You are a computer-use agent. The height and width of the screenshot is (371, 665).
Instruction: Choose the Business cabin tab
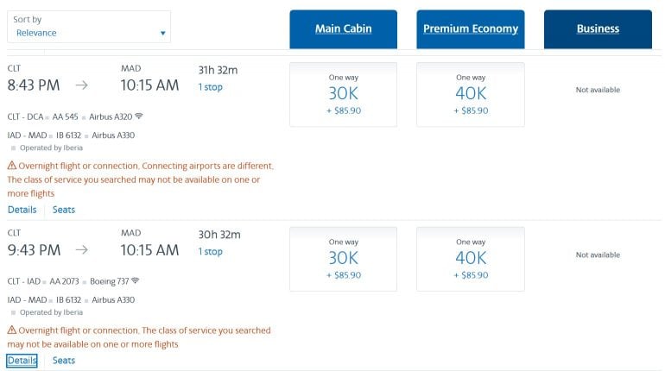(x=598, y=29)
